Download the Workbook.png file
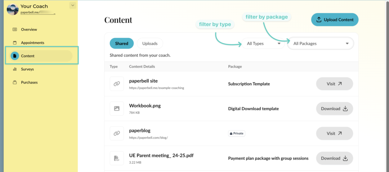389x172 pixels. 334,109
